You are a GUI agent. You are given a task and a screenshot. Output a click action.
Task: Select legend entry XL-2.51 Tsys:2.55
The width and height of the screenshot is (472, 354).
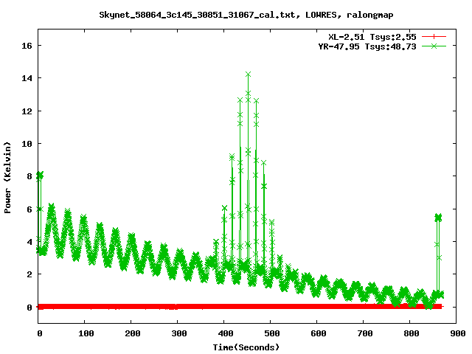point(372,37)
